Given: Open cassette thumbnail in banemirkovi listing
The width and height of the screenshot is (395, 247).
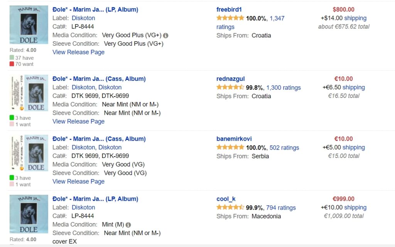Looking at the screenshot, I should click(29, 153).
